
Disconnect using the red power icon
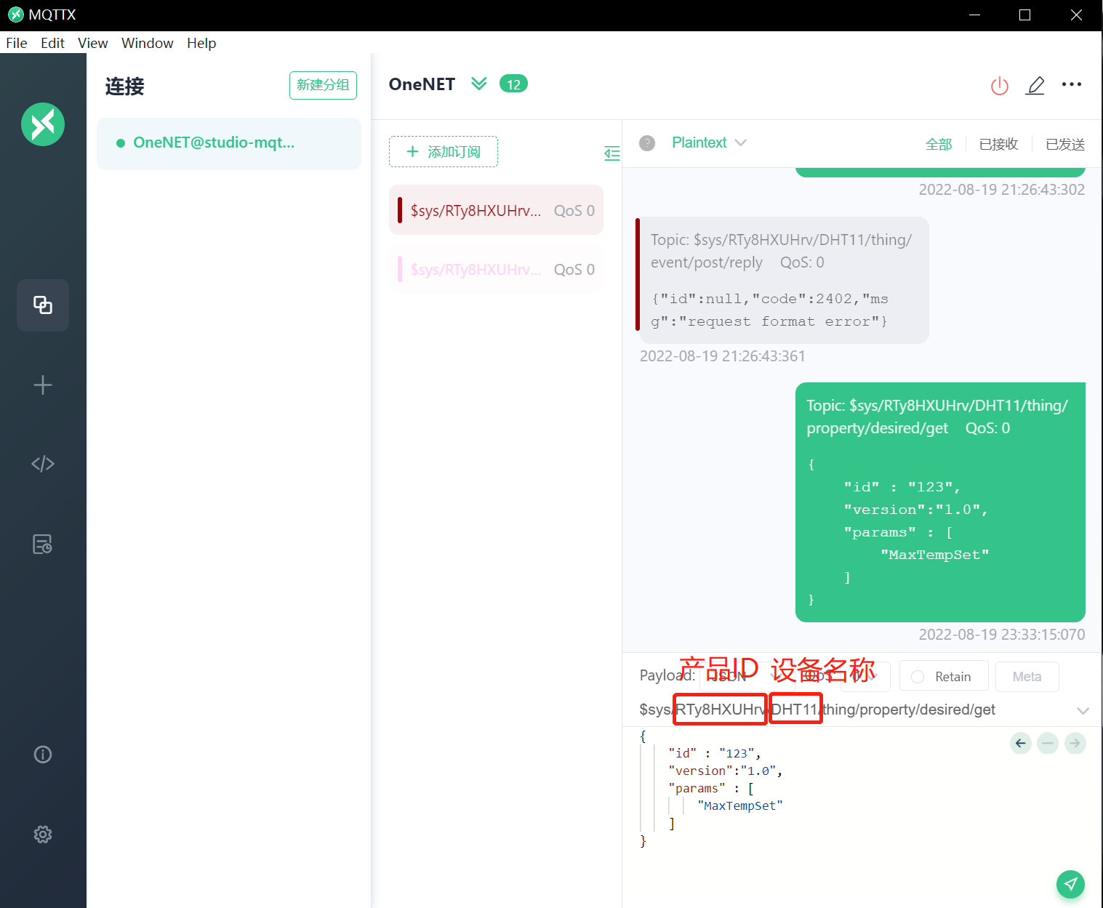(1000, 86)
